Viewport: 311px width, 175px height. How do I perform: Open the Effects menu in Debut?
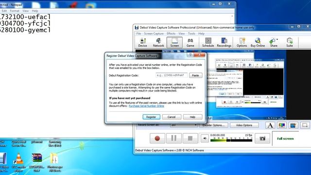pos(171,34)
